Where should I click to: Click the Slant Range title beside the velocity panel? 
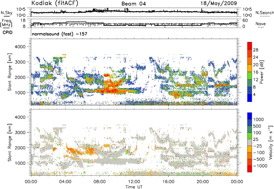(10, 142)
